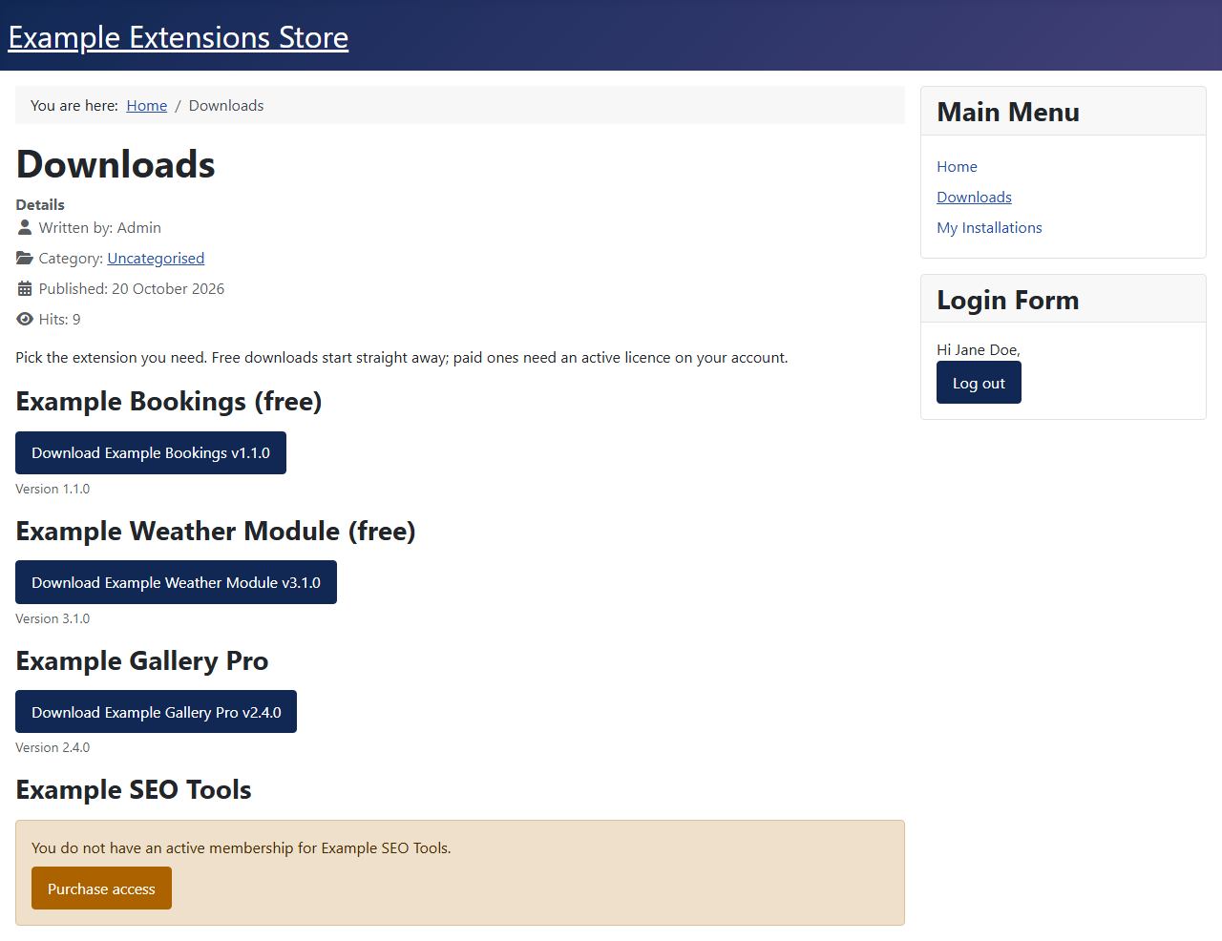The height and width of the screenshot is (941, 1222).
Task: Click the Purchase access button
Action: (101, 889)
